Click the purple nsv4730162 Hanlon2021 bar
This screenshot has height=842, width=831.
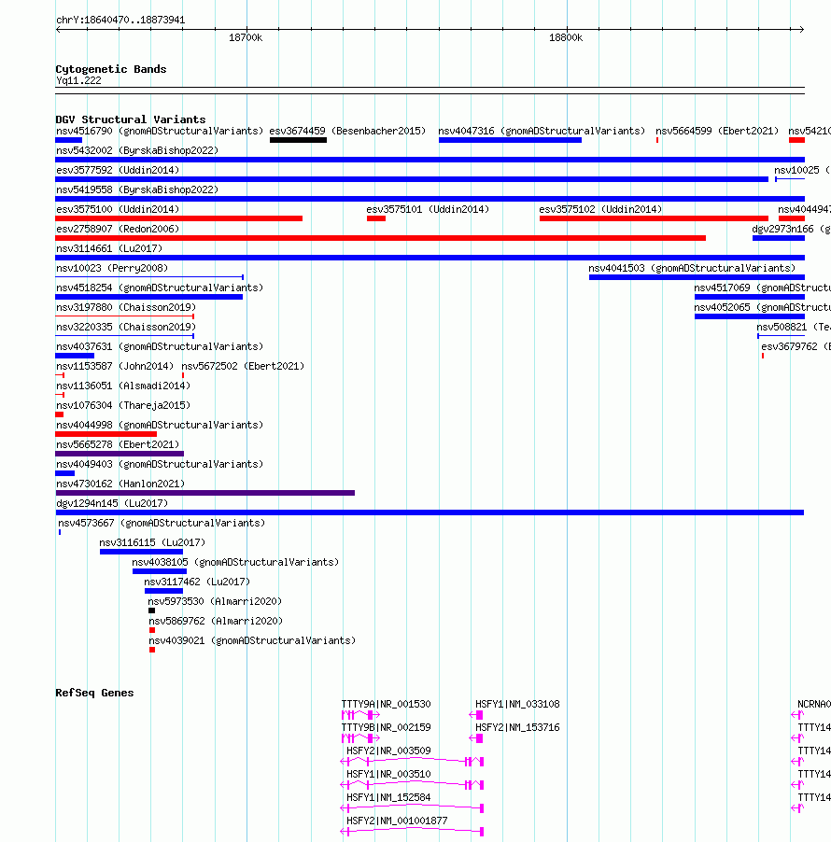pyautogui.click(x=205, y=493)
